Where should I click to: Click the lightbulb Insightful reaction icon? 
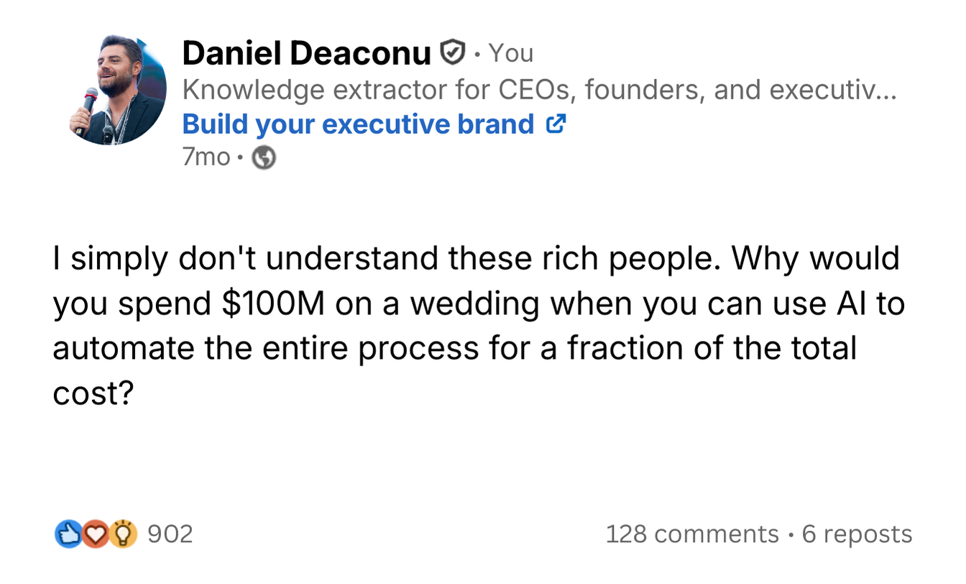pyautogui.click(x=124, y=534)
